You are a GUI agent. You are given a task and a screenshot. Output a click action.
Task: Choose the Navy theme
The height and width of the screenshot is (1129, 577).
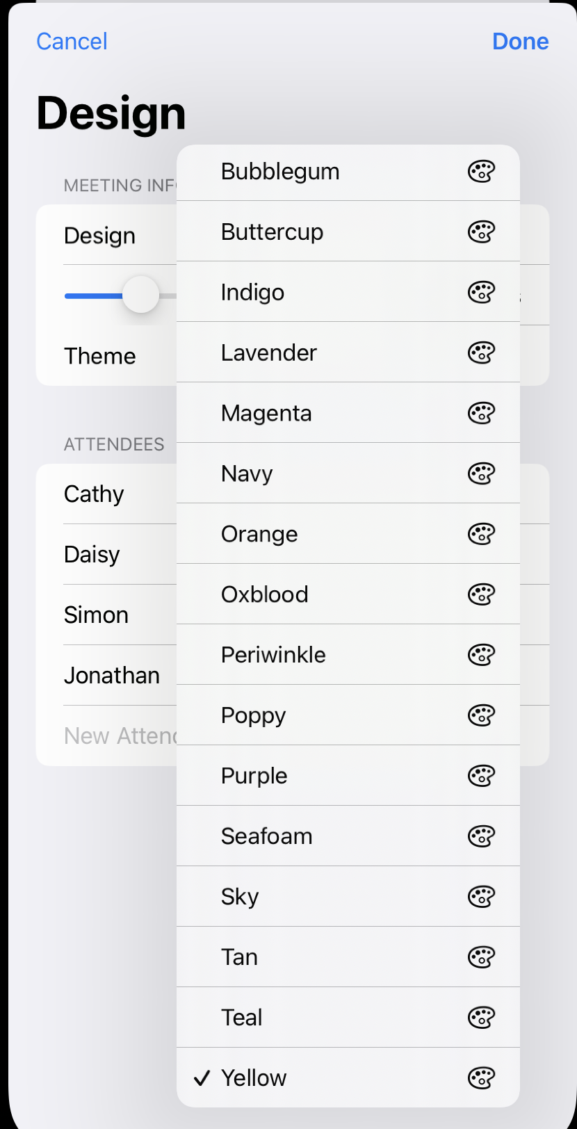point(247,473)
